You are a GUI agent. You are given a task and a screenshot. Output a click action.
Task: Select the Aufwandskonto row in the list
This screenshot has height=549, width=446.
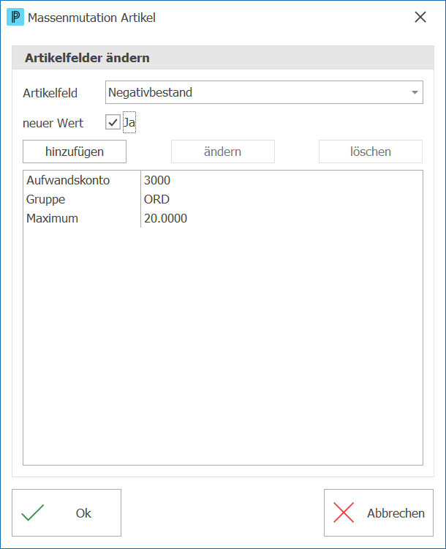[223, 180]
